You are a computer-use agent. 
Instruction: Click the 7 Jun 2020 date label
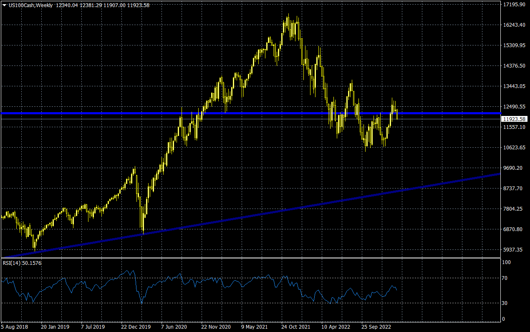(175, 327)
